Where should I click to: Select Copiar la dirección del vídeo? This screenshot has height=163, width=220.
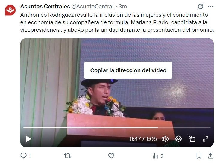coord(128,70)
